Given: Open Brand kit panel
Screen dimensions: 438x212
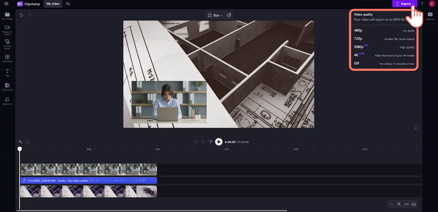Looking at the screenshot, I should click(x=7, y=101).
